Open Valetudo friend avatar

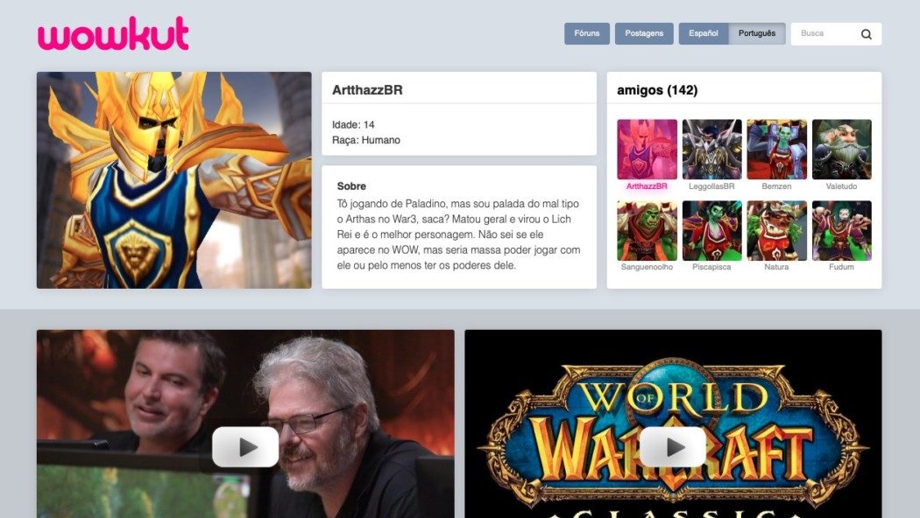[x=841, y=149]
